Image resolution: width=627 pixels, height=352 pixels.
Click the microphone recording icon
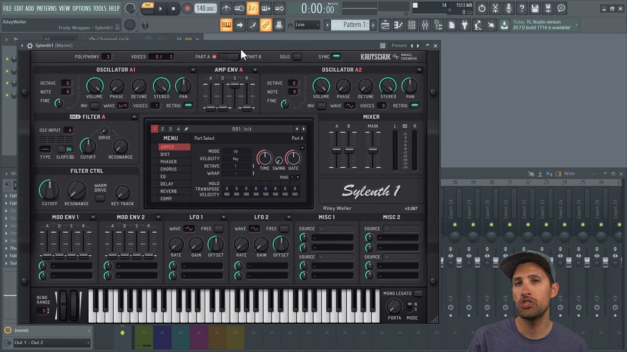pyautogui.click(x=508, y=8)
